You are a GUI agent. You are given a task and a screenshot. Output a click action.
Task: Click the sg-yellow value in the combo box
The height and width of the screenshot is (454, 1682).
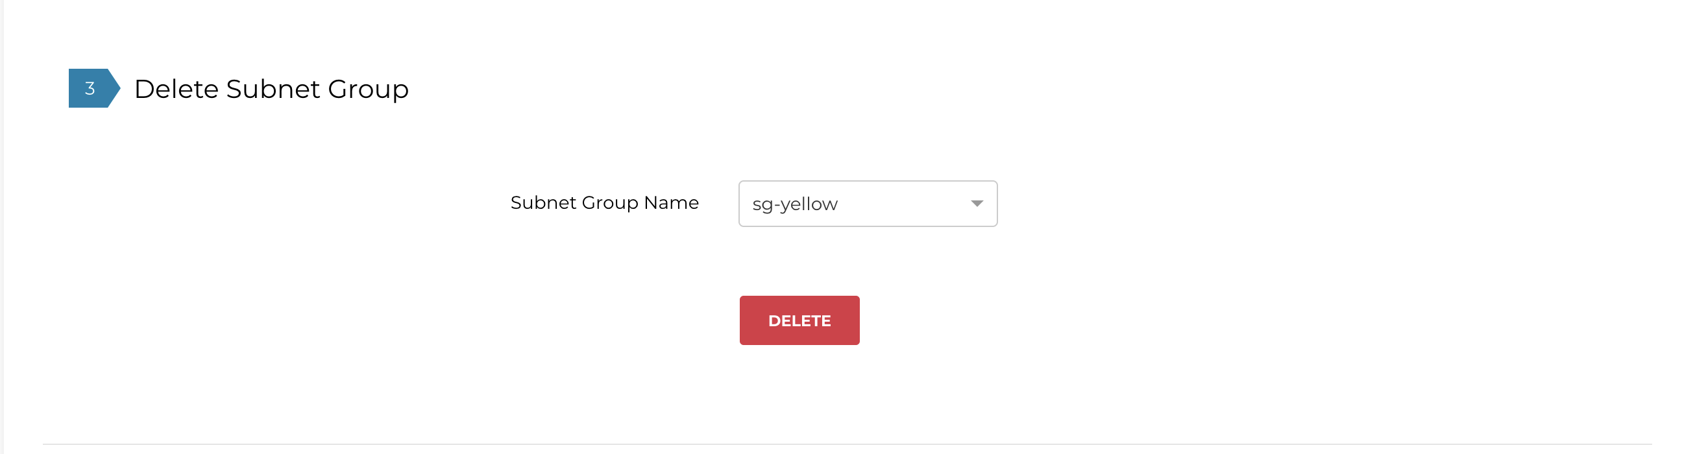(x=794, y=203)
